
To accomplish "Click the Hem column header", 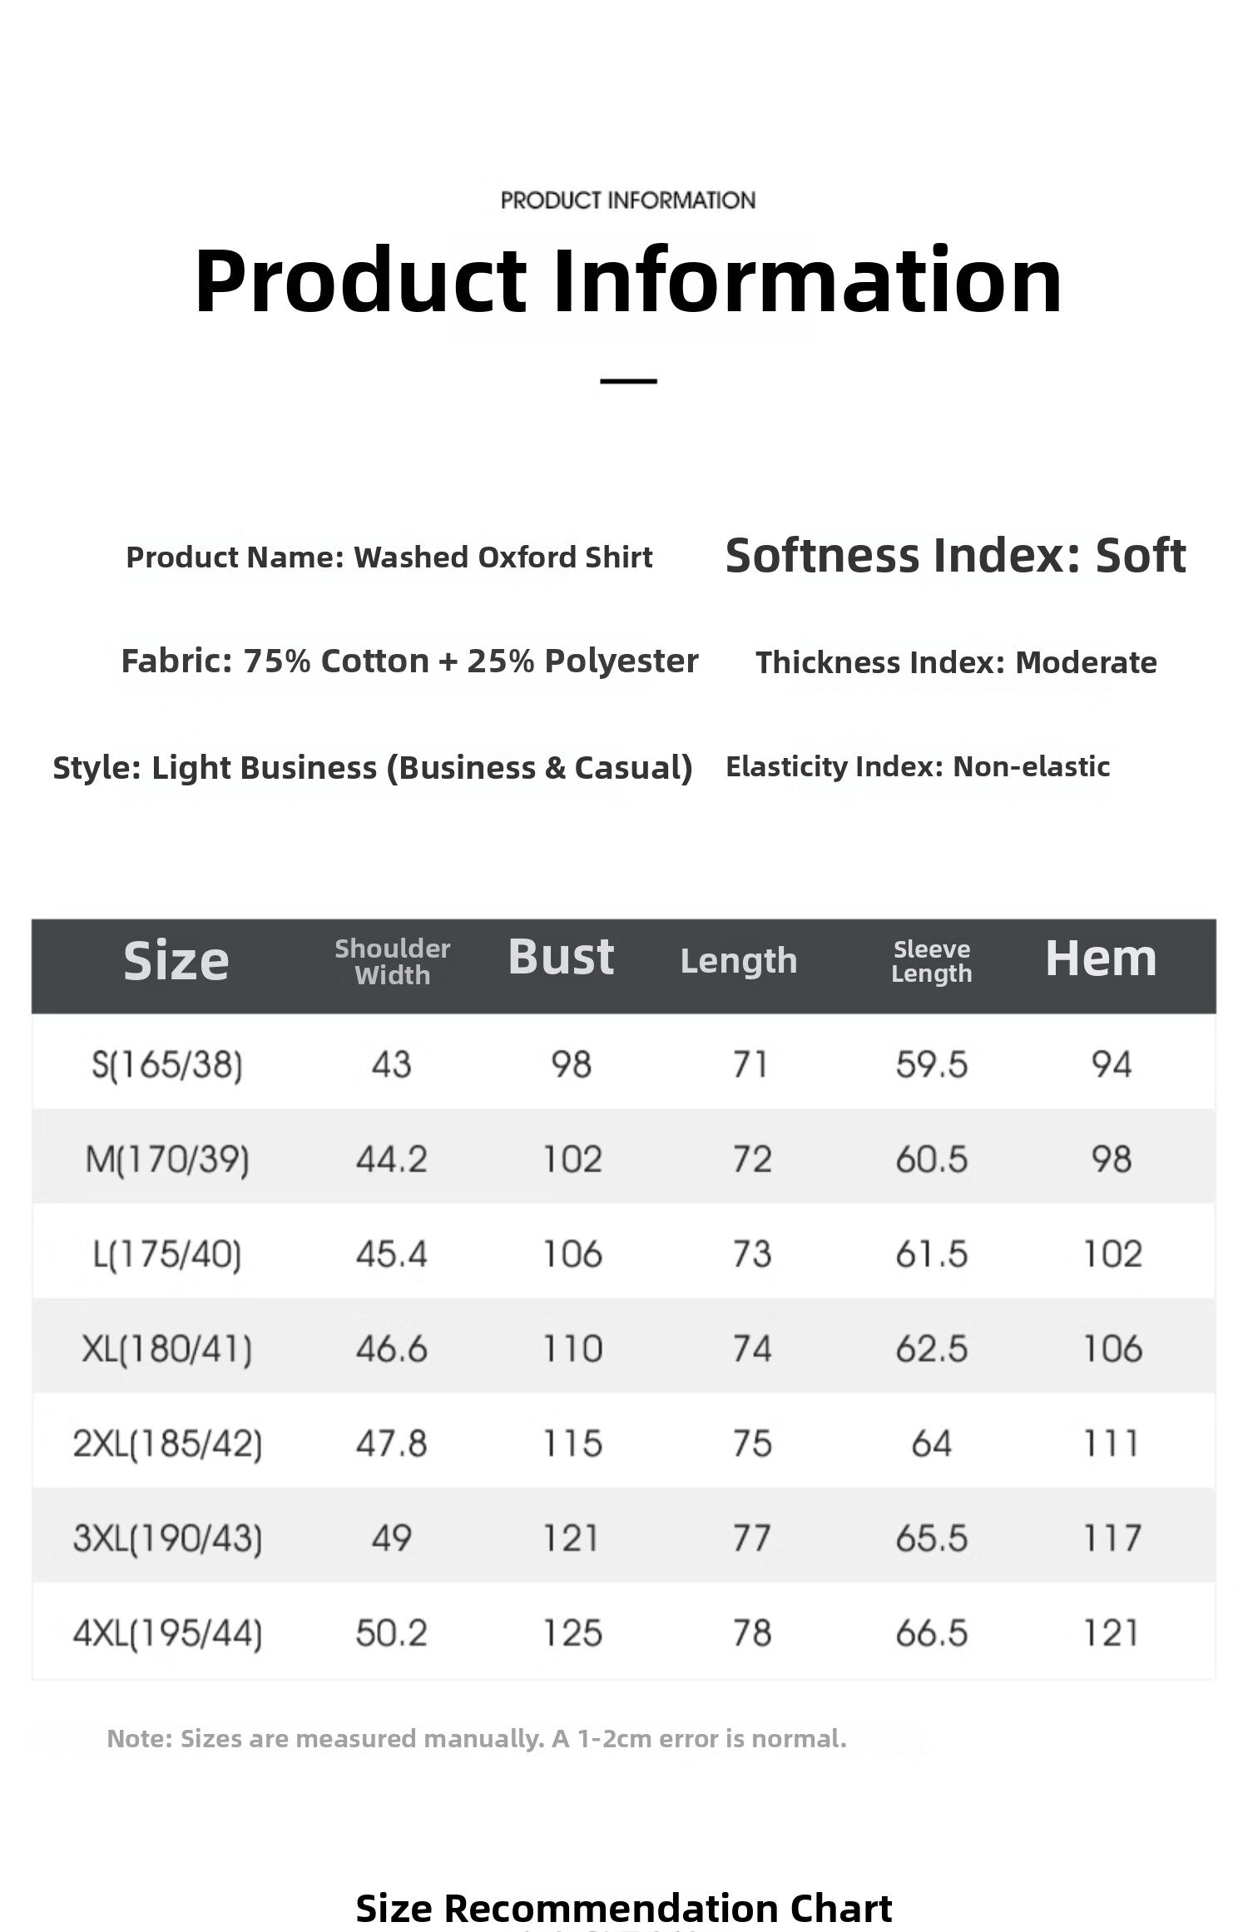I will pos(1101,959).
